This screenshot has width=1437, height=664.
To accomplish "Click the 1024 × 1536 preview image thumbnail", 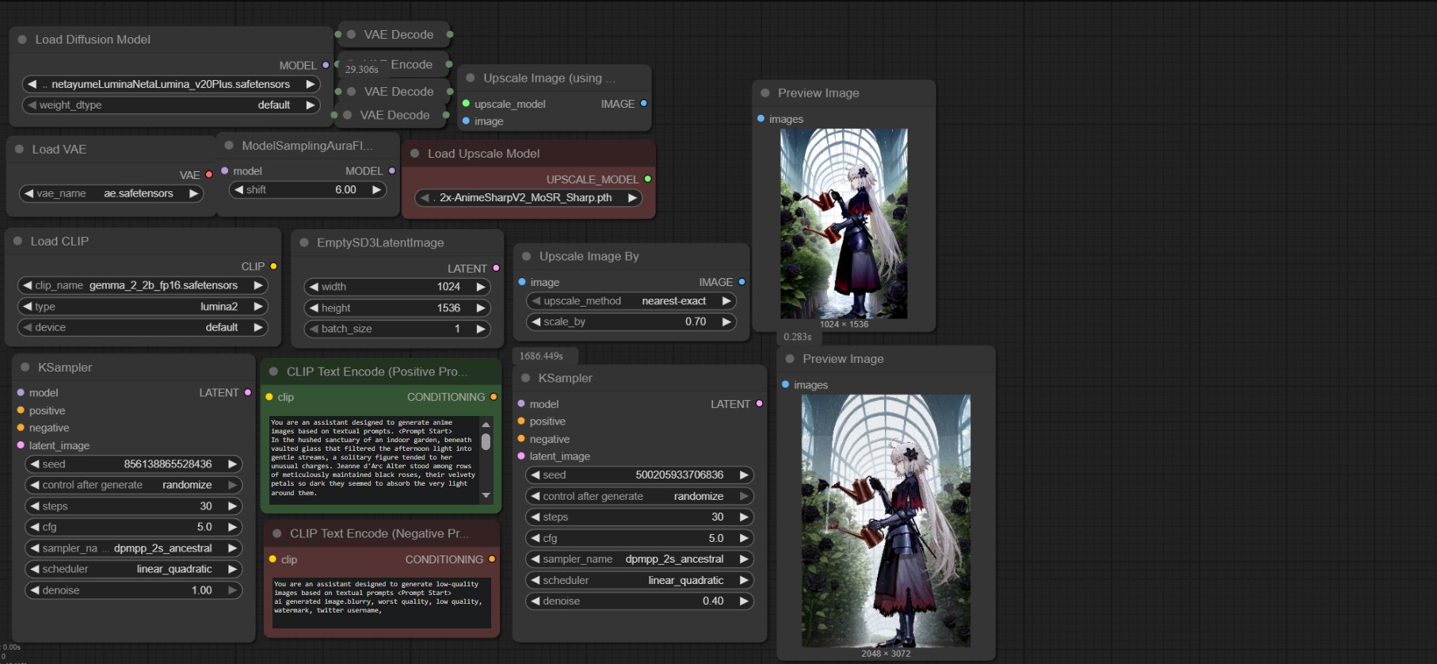I will (844, 223).
